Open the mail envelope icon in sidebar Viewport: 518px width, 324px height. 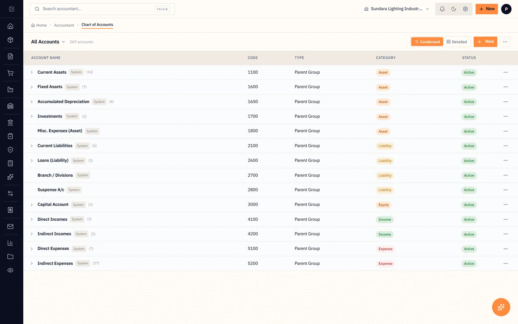(x=10, y=226)
